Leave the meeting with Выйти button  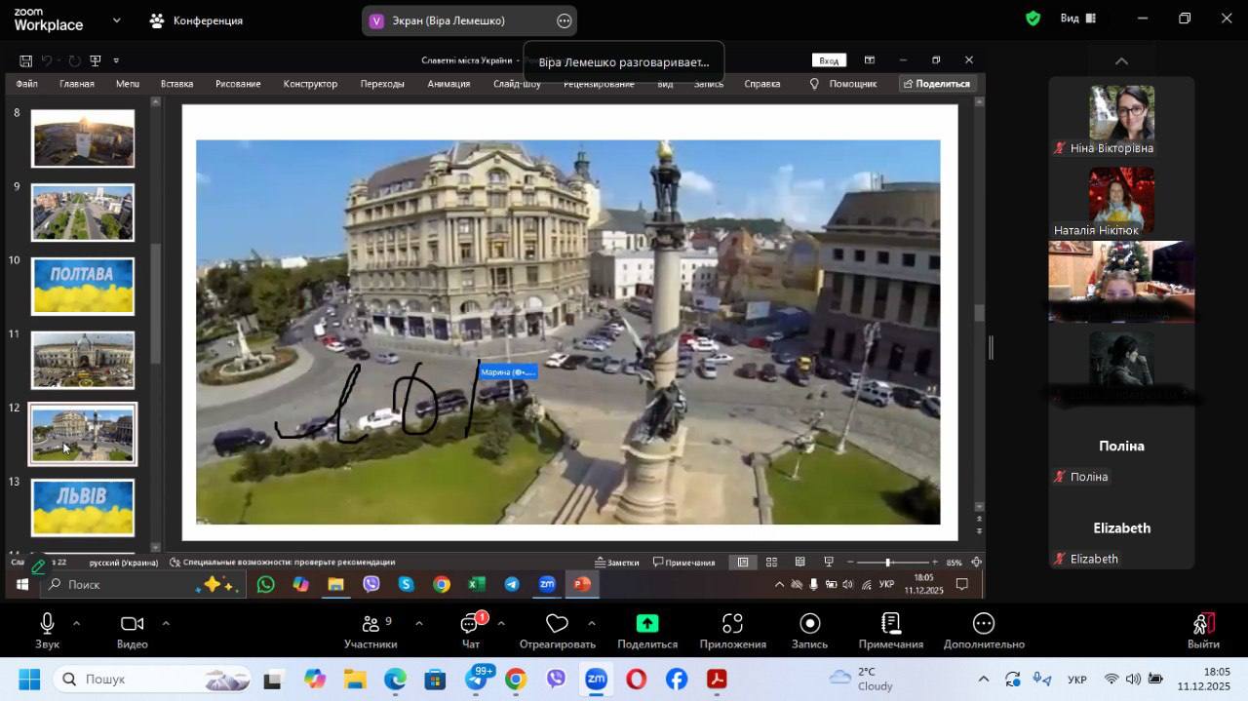pyautogui.click(x=1203, y=624)
